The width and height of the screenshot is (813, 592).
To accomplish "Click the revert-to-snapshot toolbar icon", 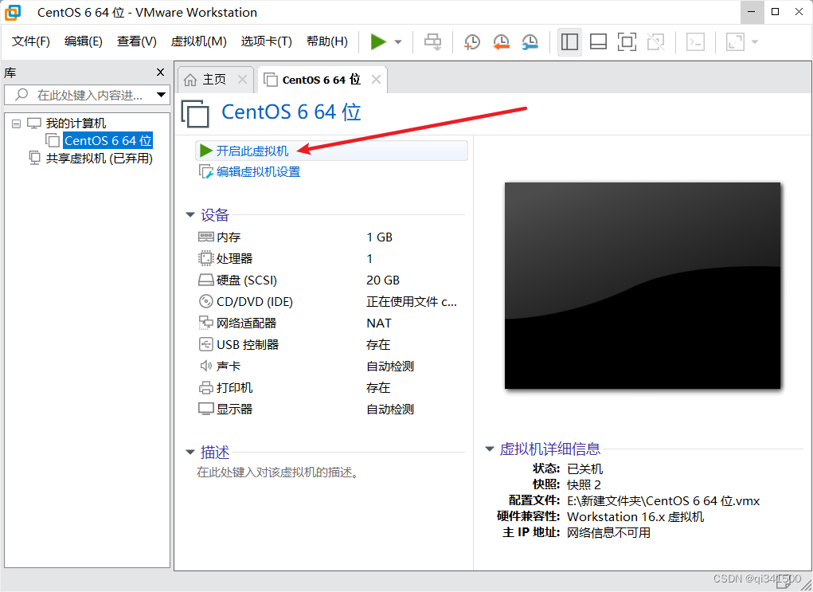I will click(501, 41).
